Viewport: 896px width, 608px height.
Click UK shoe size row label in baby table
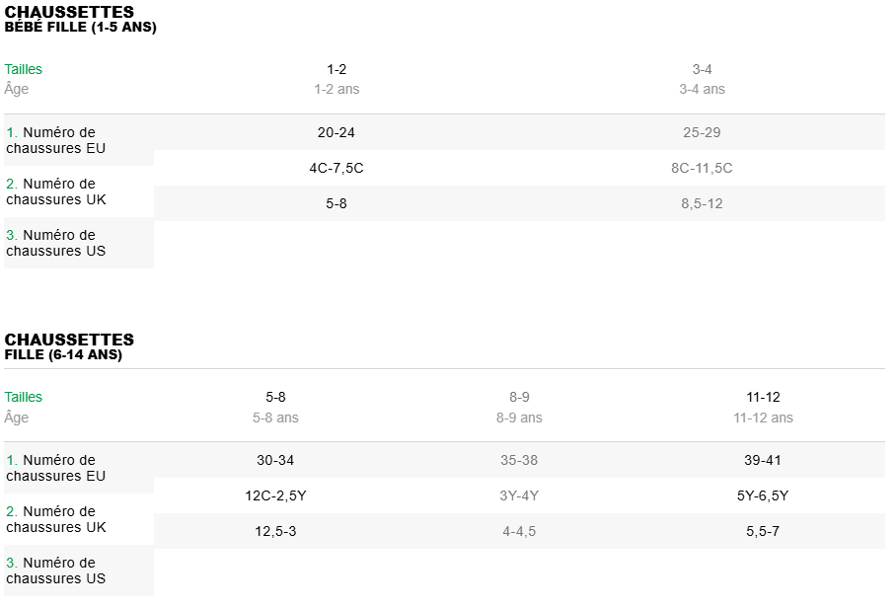(x=56, y=191)
